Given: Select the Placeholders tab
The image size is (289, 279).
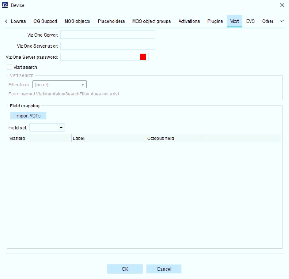Looking at the screenshot, I should tap(111, 21).
